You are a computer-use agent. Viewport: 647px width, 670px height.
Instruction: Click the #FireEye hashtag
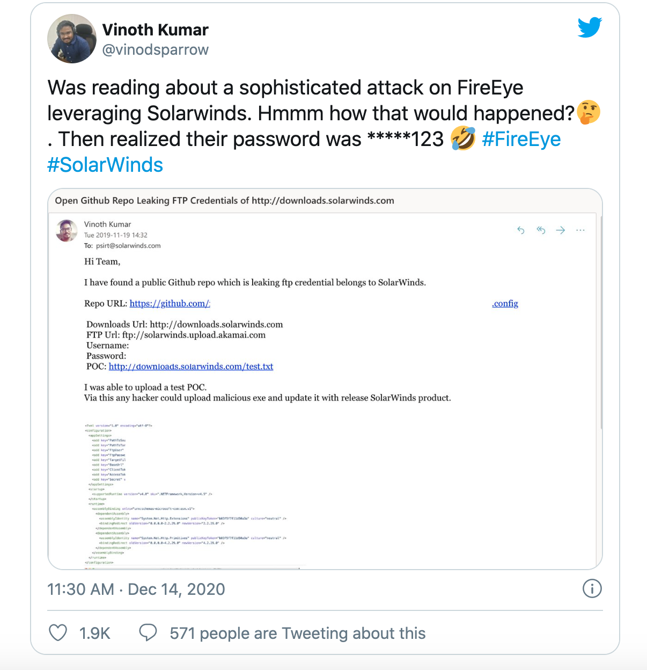(x=521, y=139)
